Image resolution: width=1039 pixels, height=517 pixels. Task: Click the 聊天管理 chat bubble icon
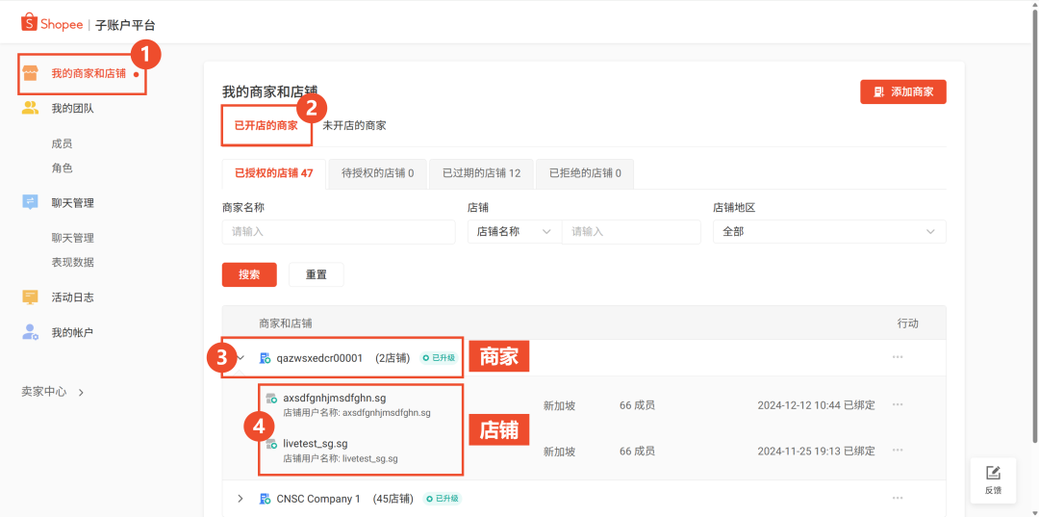[x=30, y=203]
